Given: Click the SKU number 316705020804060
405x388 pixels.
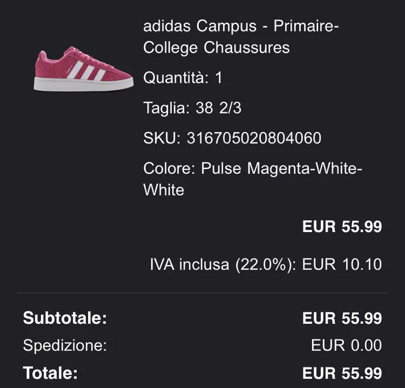Looking at the screenshot, I should (254, 138).
